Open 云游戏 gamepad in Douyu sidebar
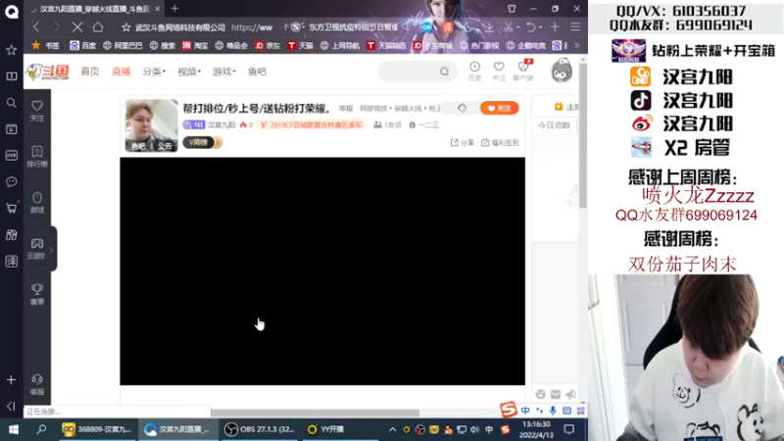The image size is (784, 441). 36,249
